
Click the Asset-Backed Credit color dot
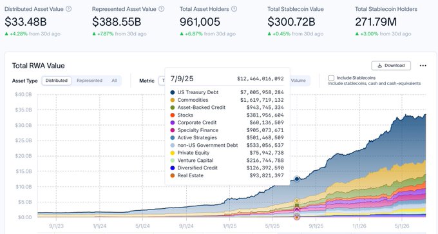coord(173,108)
